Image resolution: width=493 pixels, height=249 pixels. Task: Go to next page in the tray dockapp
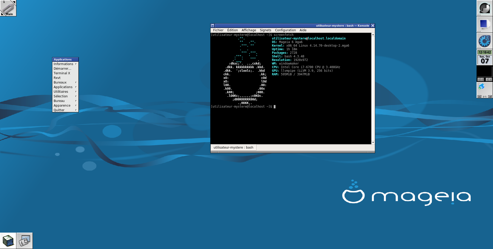(x=490, y=97)
